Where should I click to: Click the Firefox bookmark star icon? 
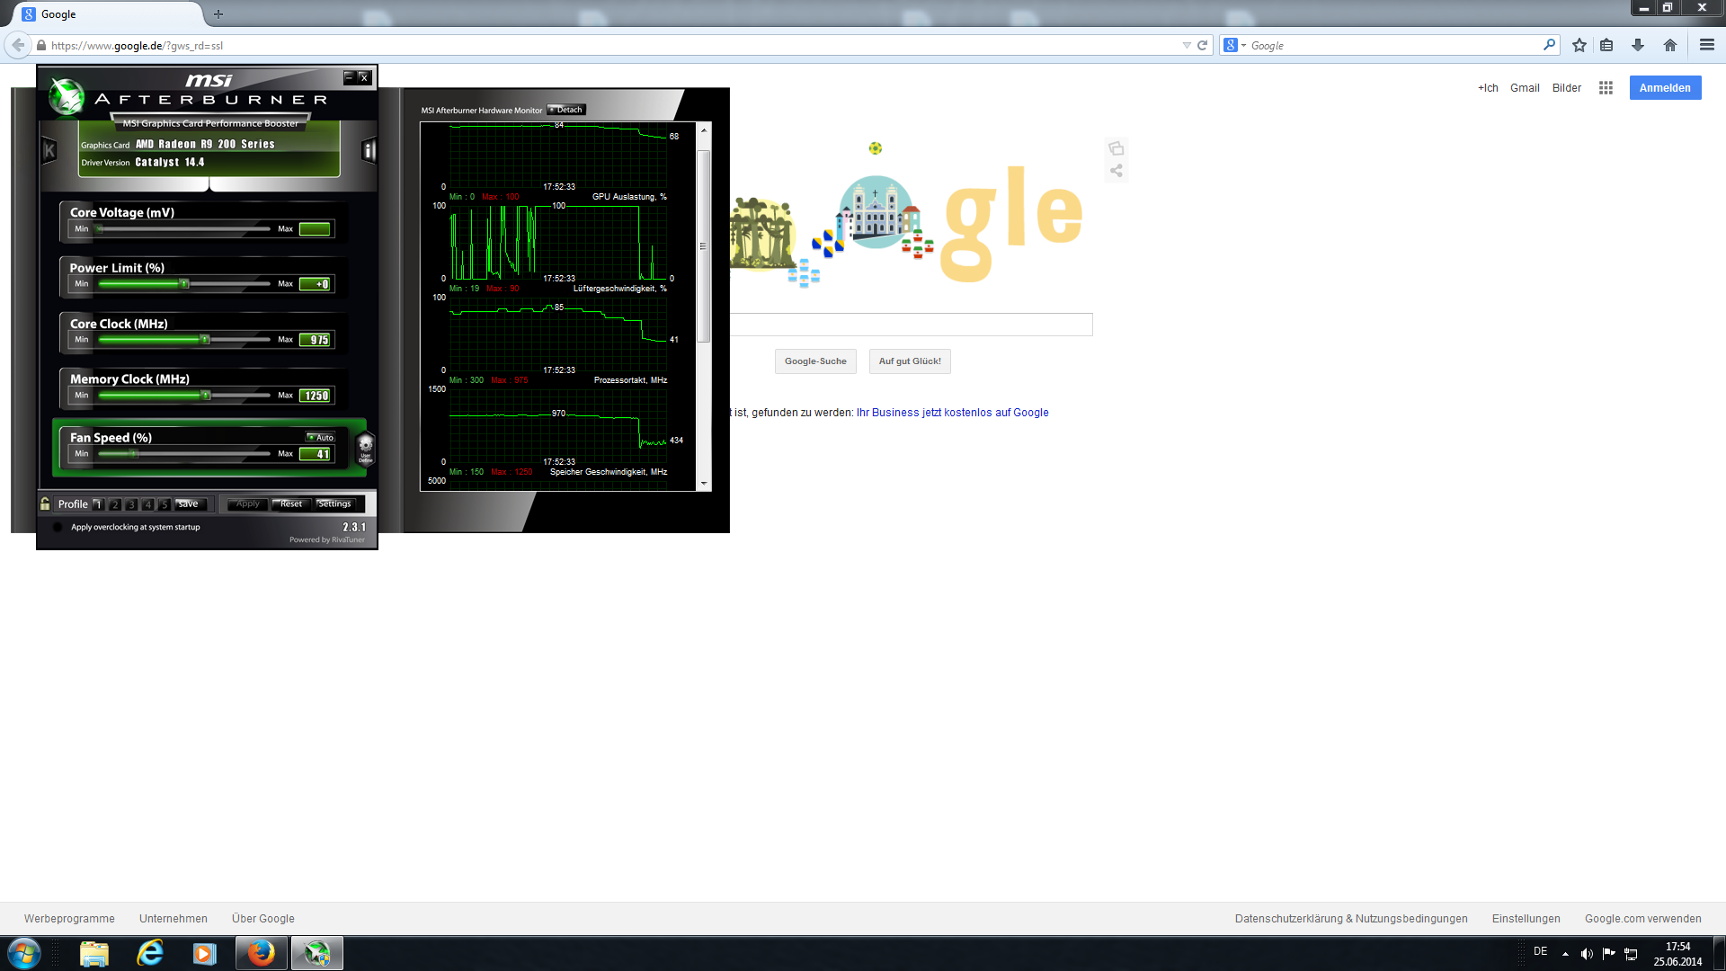click(x=1579, y=45)
